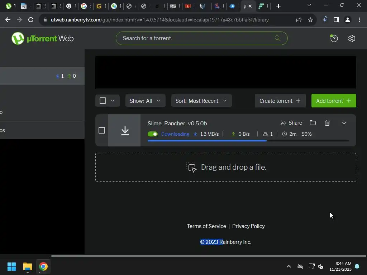Open the select-all dropdown arrow

[113, 101]
